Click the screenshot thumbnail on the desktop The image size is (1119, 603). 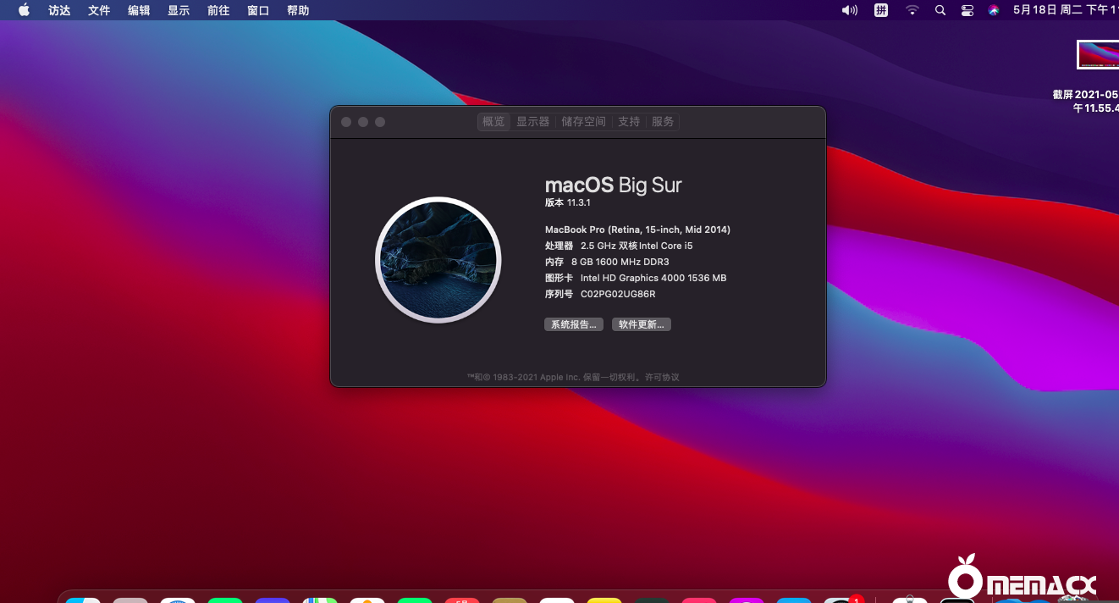1098,54
